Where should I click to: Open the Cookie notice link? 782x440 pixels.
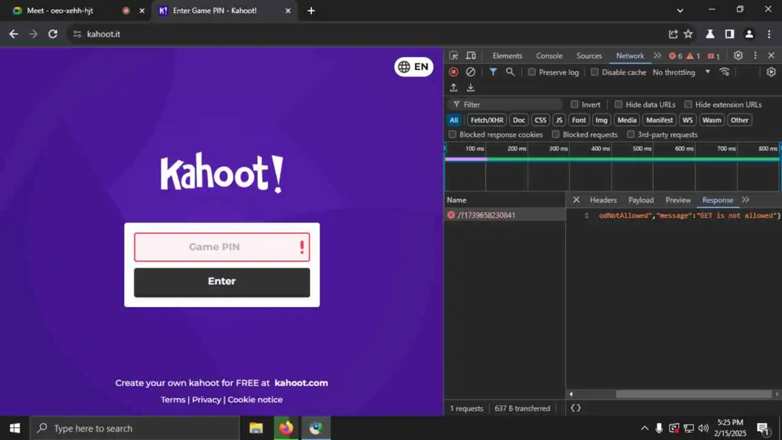point(255,400)
